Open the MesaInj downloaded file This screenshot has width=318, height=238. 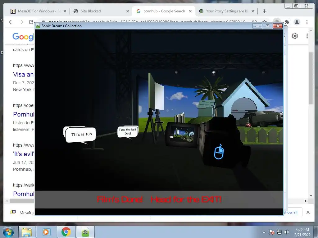click(22, 213)
